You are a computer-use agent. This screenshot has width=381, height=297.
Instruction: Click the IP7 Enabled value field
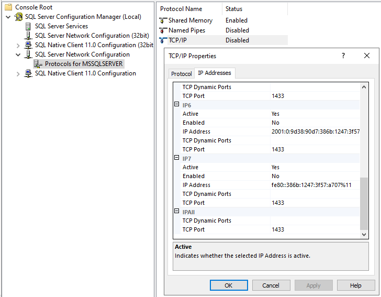tap(314, 176)
